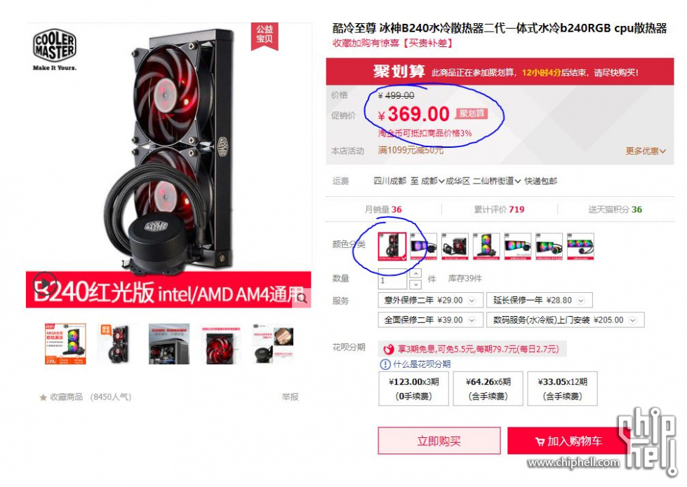Select the second blue fan color variant

(423, 247)
